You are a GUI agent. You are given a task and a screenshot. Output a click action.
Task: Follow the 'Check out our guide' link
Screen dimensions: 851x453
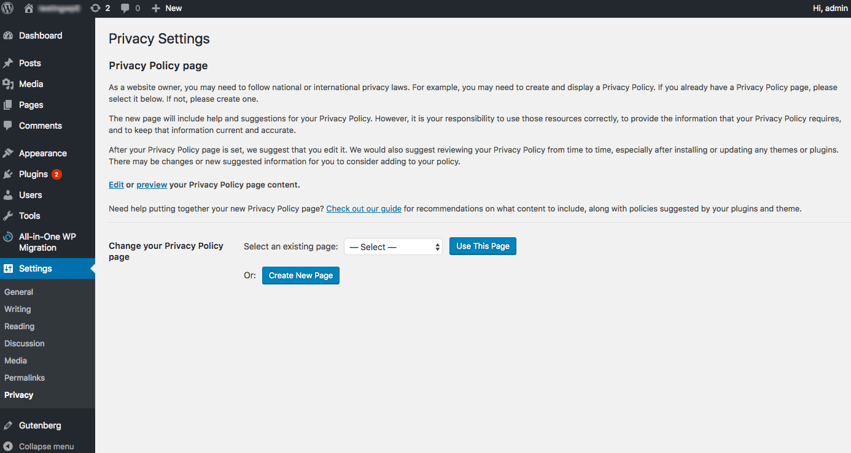(x=363, y=208)
